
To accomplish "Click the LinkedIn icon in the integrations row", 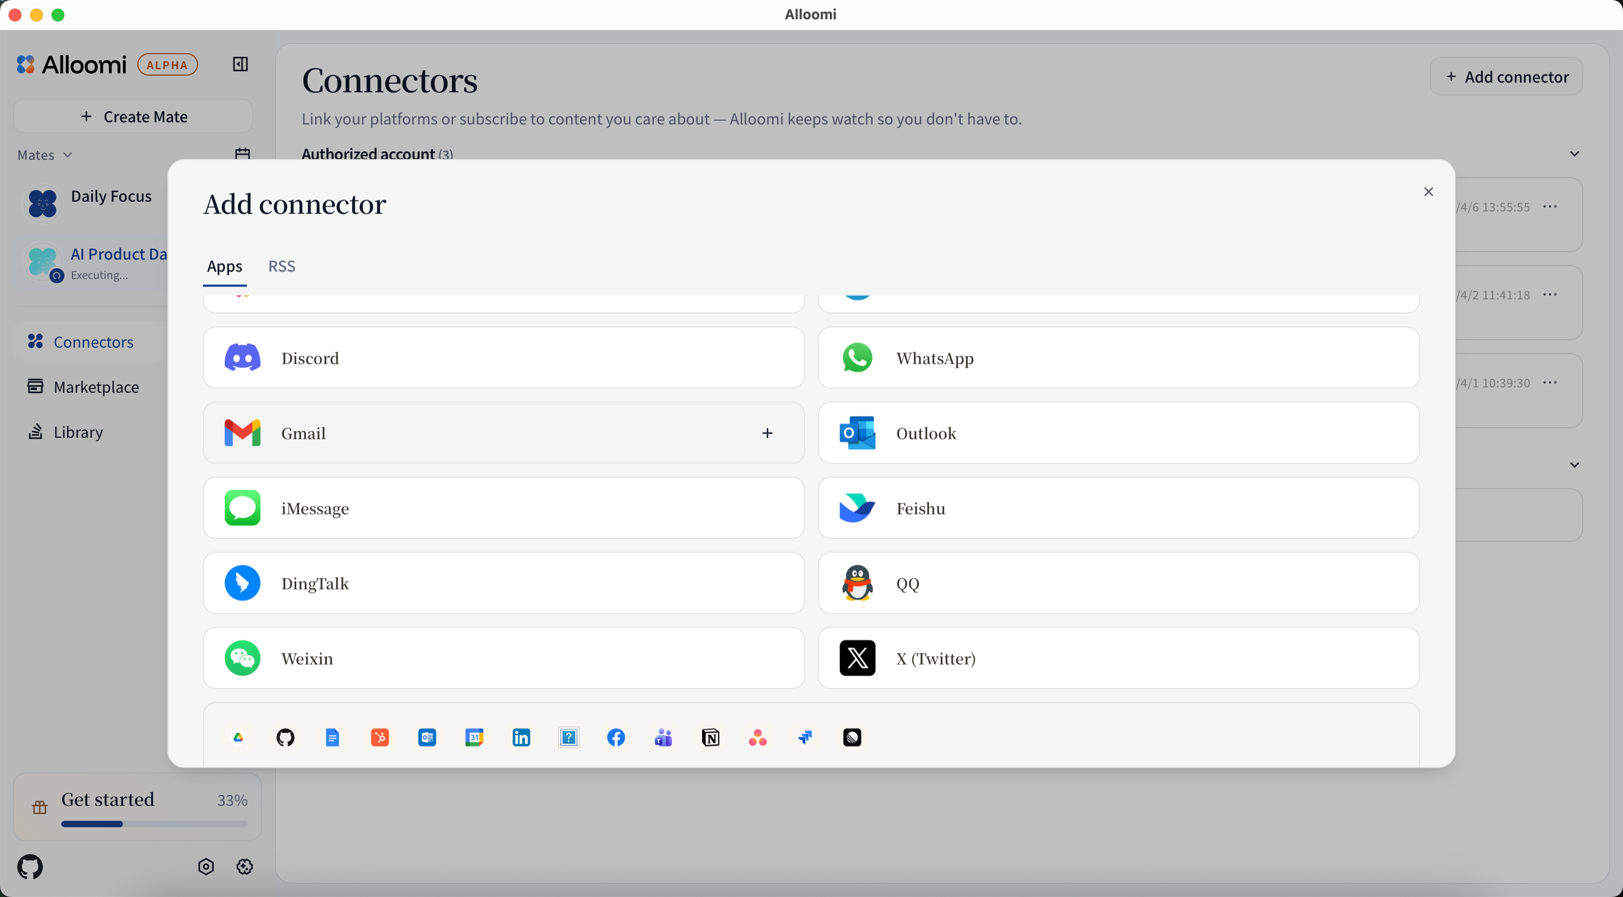I will point(521,737).
